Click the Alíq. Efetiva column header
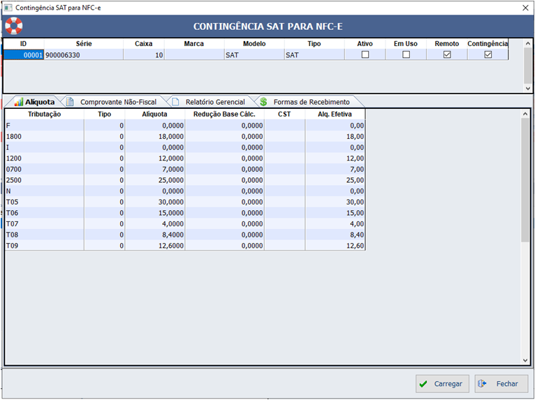This screenshot has height=400, width=535. point(335,114)
